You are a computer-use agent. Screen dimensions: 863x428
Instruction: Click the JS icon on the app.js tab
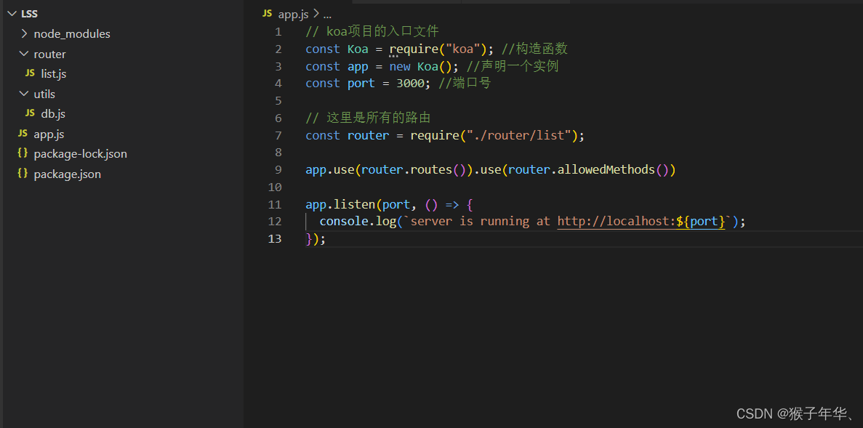tap(267, 12)
